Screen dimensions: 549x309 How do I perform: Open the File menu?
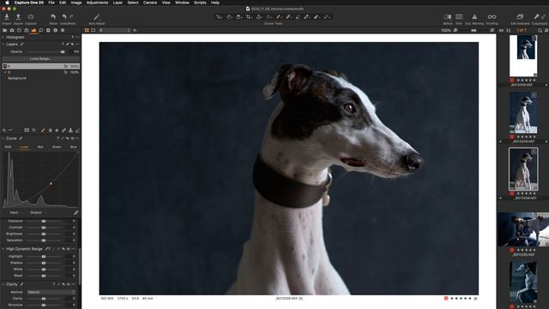[51, 3]
